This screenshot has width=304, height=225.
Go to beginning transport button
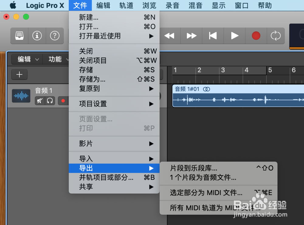click(x=213, y=36)
